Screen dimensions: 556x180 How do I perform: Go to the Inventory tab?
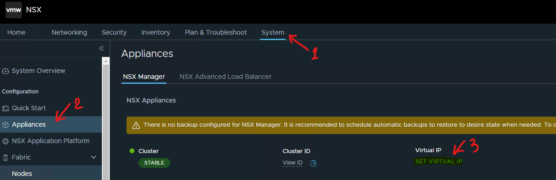(156, 32)
